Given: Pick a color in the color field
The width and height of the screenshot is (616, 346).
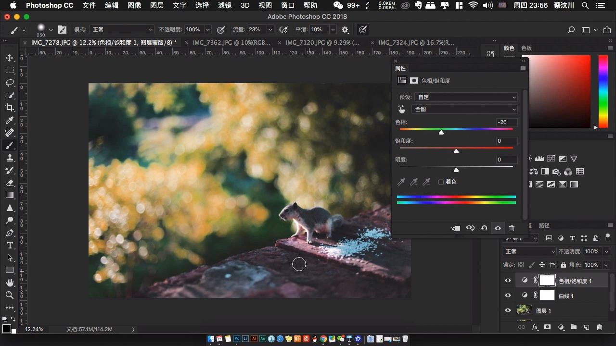Looking at the screenshot, I should (x=559, y=91).
